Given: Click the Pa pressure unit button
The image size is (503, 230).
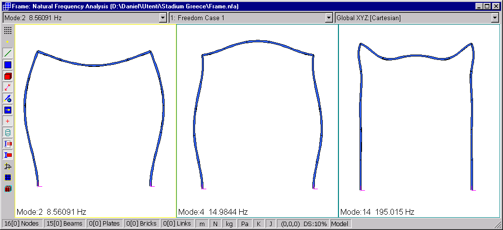Looking at the screenshot, I should [245, 224].
